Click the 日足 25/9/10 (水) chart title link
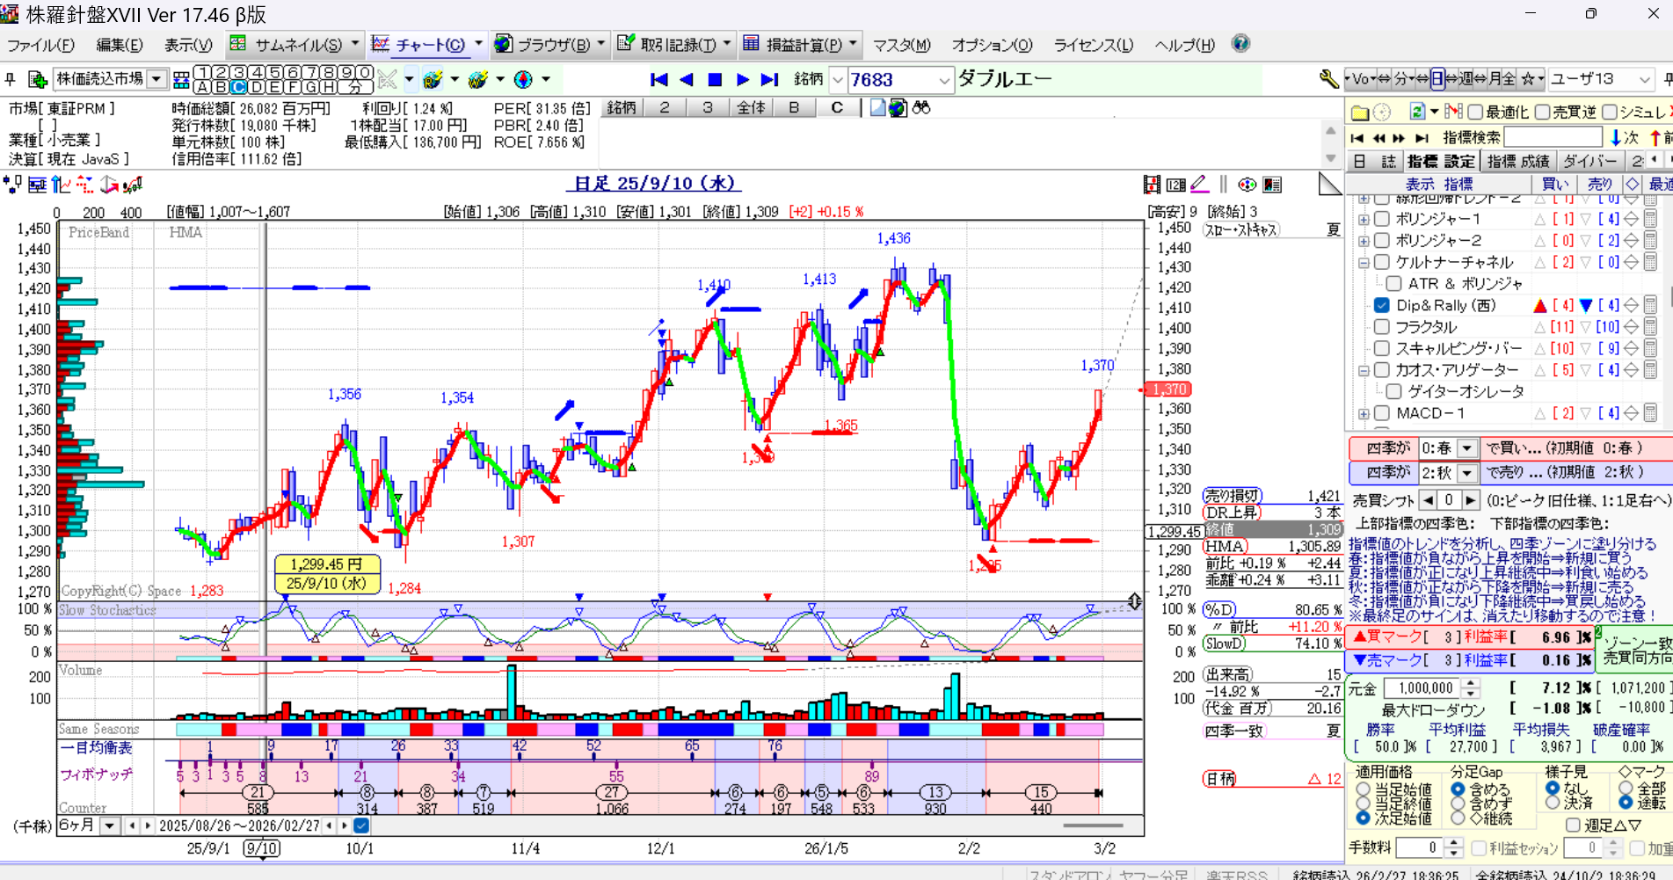This screenshot has height=880, width=1673. click(x=653, y=183)
